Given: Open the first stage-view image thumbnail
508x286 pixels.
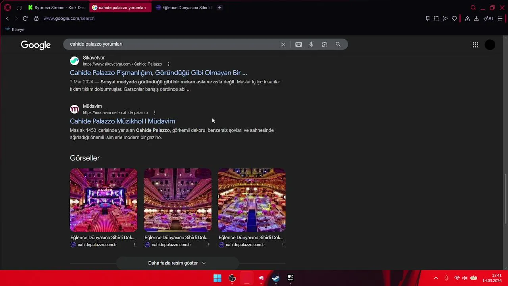Looking at the screenshot, I should tap(104, 200).
